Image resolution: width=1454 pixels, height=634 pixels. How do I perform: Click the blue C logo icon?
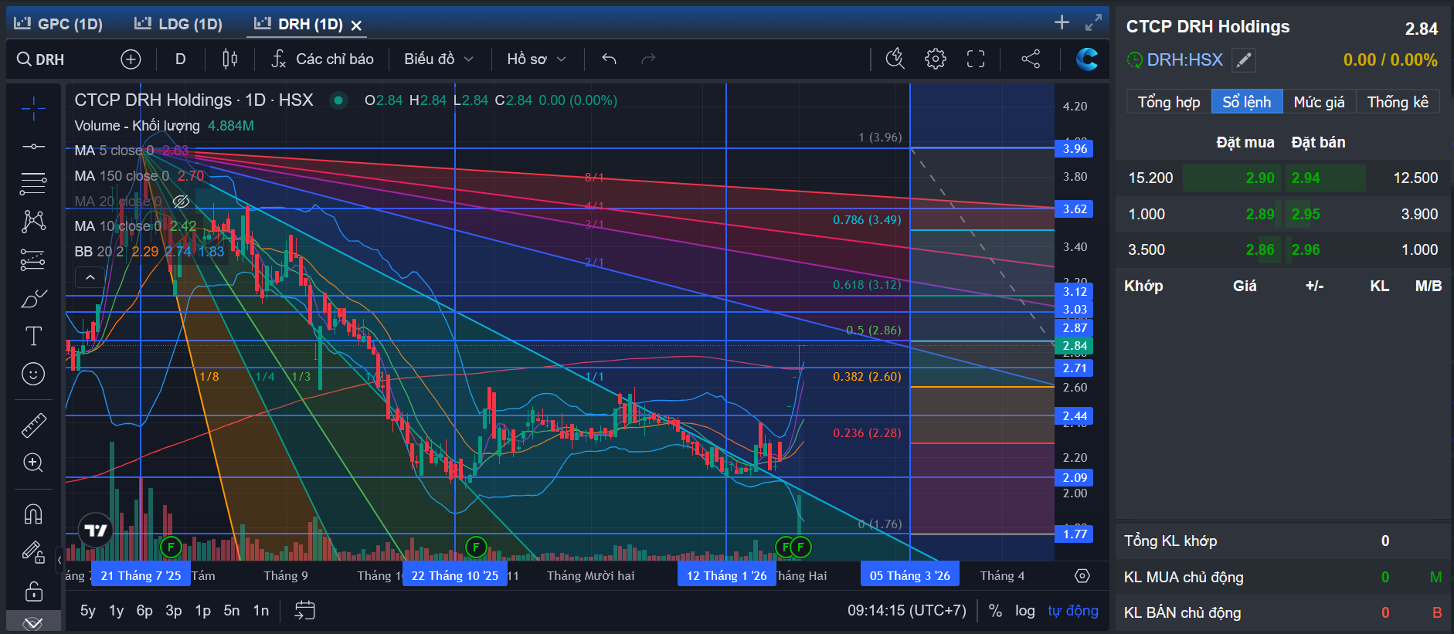point(1086,59)
